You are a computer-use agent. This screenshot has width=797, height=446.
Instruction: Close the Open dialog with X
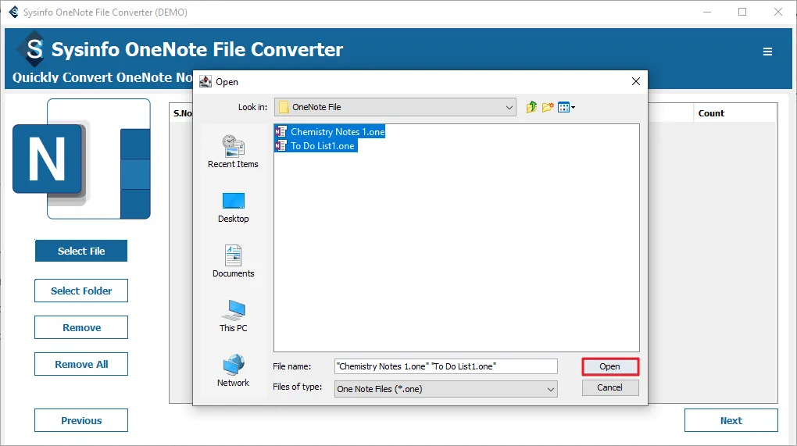click(x=635, y=81)
